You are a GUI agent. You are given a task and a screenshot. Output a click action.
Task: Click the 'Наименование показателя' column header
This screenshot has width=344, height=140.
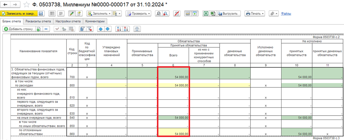pos(38,51)
